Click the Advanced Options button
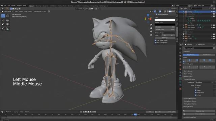This screenshot has height=121, width=216. pos(199,114)
